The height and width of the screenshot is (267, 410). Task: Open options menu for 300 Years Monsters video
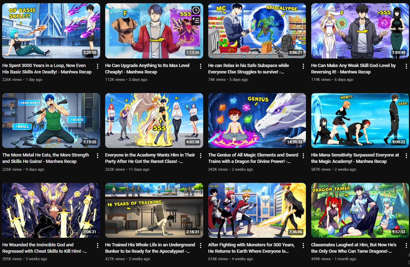tap(303, 246)
